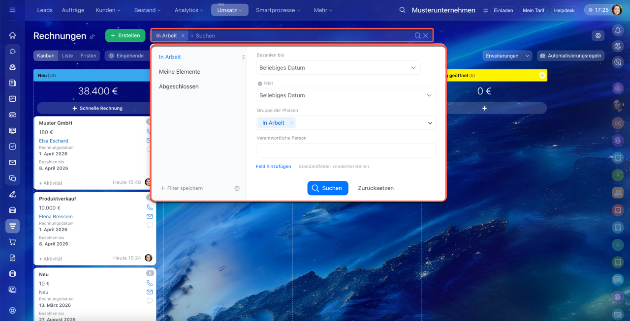Open the Leads menu item
Image resolution: width=630 pixels, height=321 pixels.
45,10
